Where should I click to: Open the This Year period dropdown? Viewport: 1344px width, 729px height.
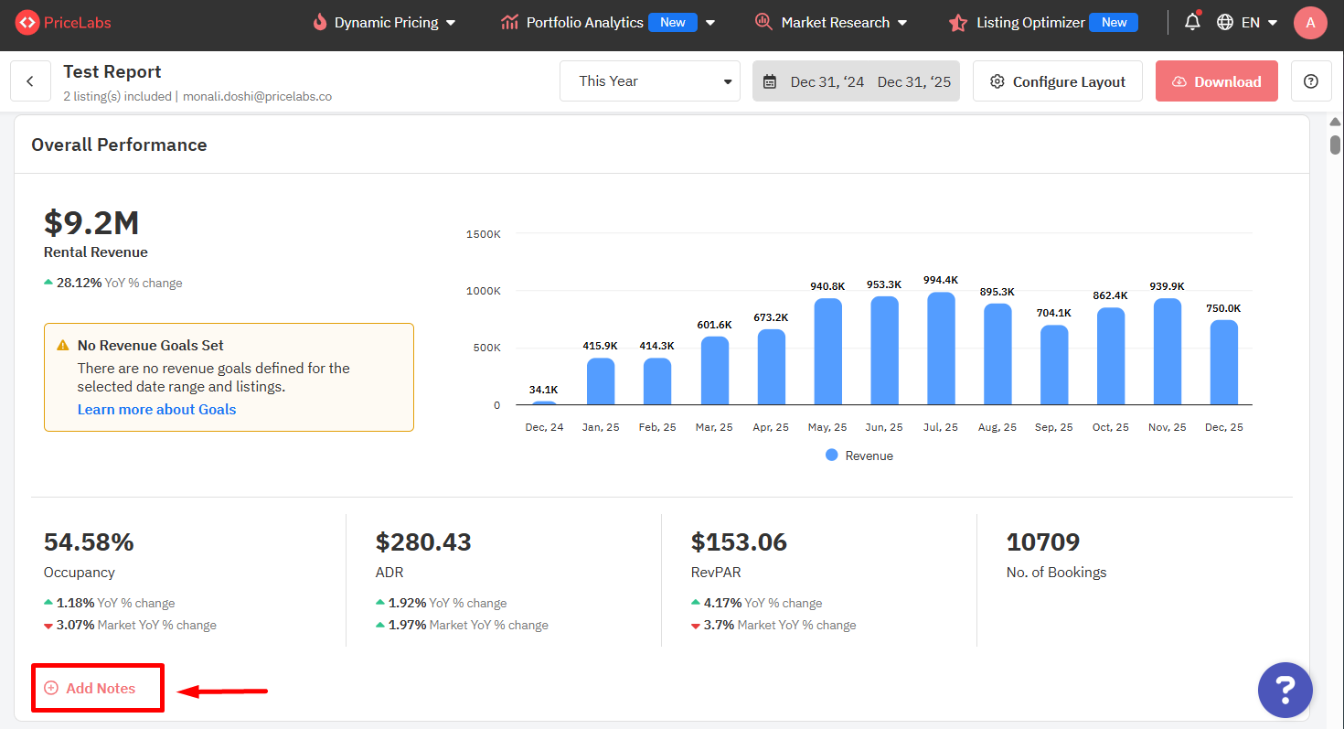pyautogui.click(x=651, y=81)
